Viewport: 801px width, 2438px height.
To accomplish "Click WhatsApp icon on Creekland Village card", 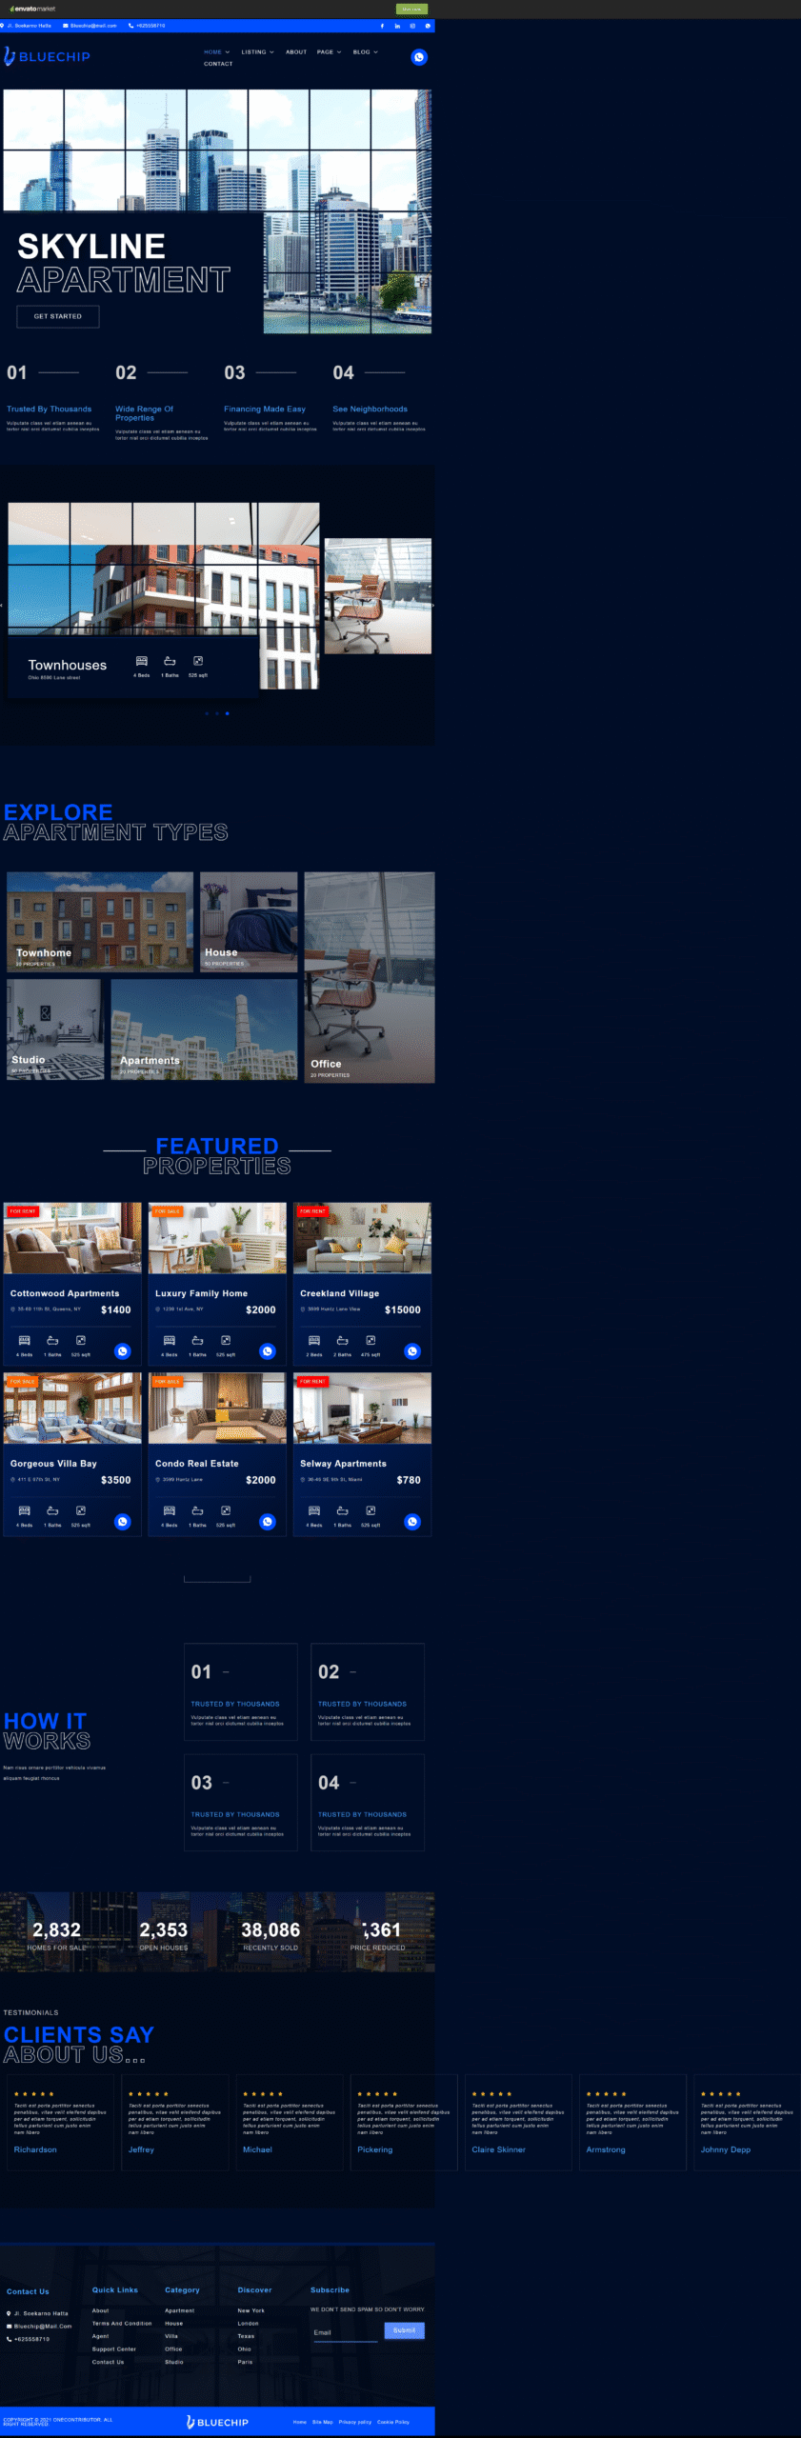I will tap(412, 1351).
